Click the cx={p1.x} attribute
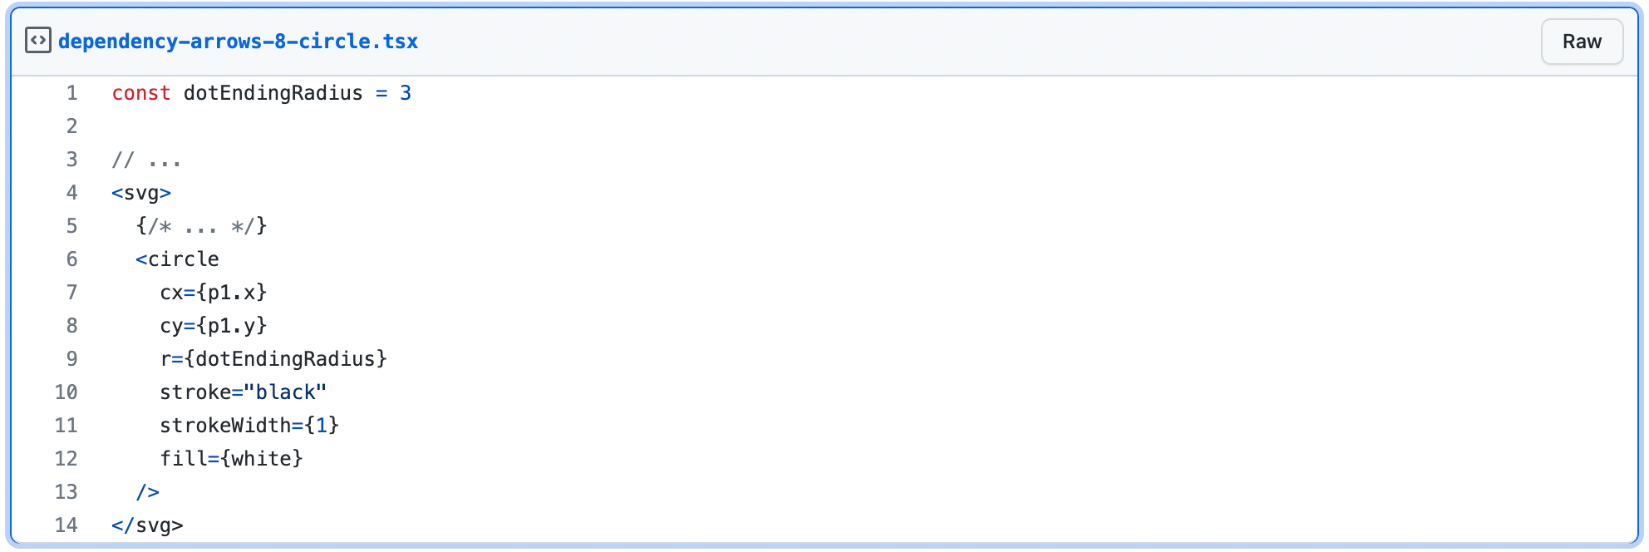This screenshot has width=1649, height=552. tap(214, 293)
